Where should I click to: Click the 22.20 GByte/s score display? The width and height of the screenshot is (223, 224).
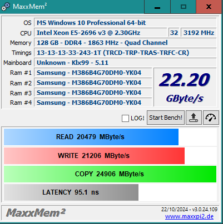pyautogui.click(x=185, y=87)
